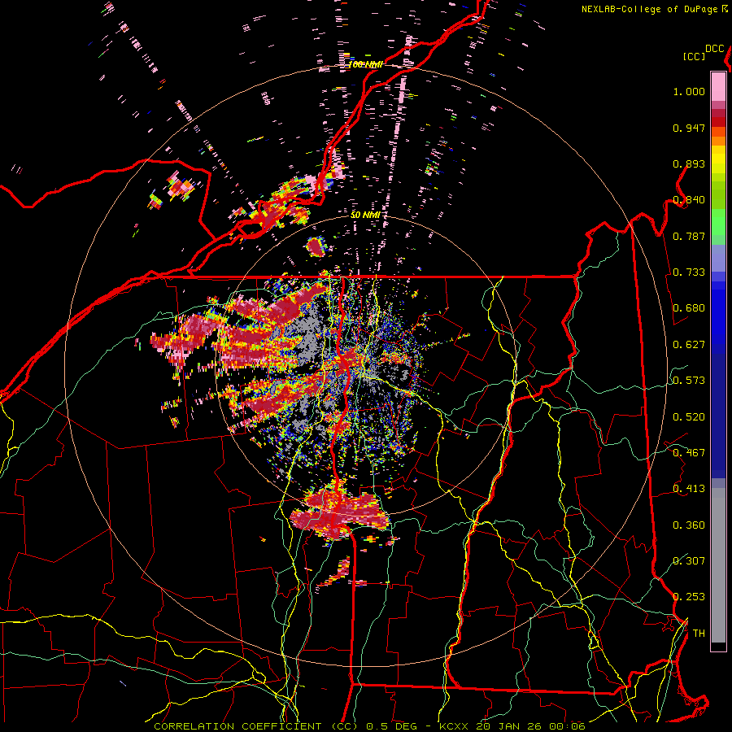Click the 0.5 DEG elevation text
This screenshot has height=732, width=732.
(x=392, y=726)
